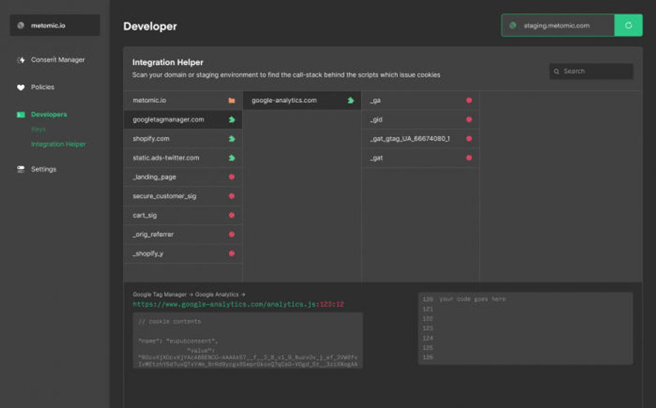Click the red dot beside _gat_gtag_UA_66674080_1
Screen dimensions: 656x408
(469, 139)
